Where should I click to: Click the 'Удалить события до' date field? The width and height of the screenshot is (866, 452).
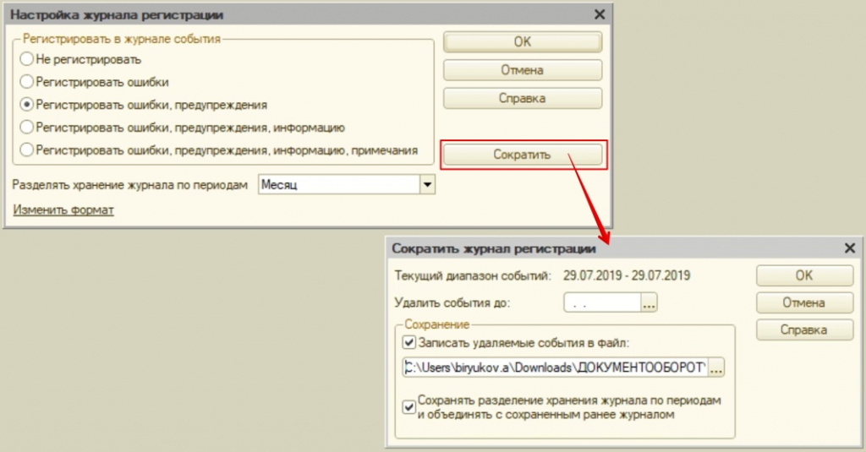coord(601,302)
